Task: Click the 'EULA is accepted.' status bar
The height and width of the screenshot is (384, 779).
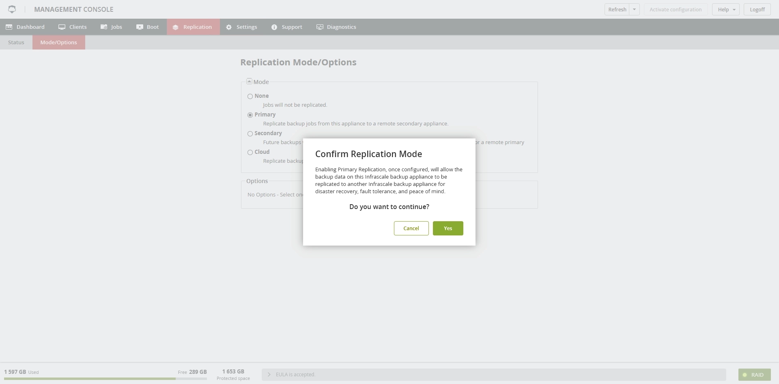Action: tap(494, 374)
